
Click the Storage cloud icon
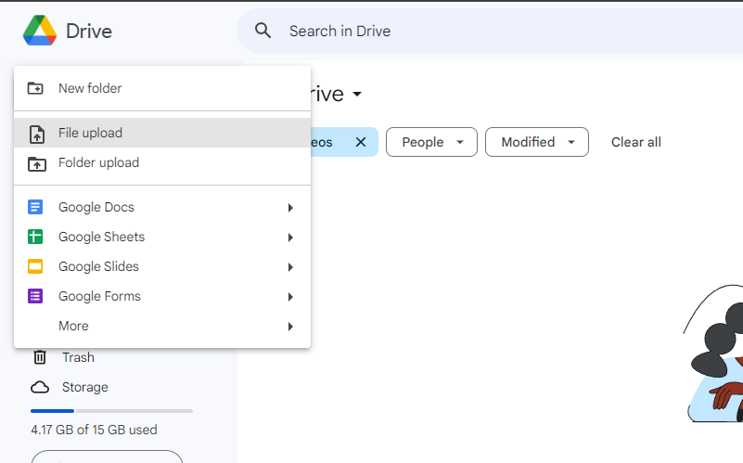[x=40, y=387]
